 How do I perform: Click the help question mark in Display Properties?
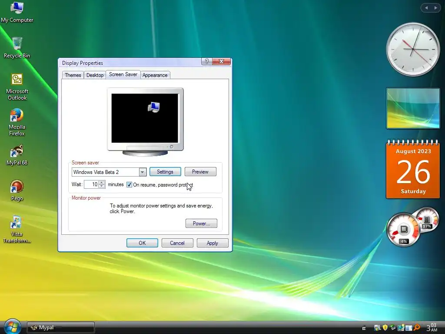(x=206, y=61)
